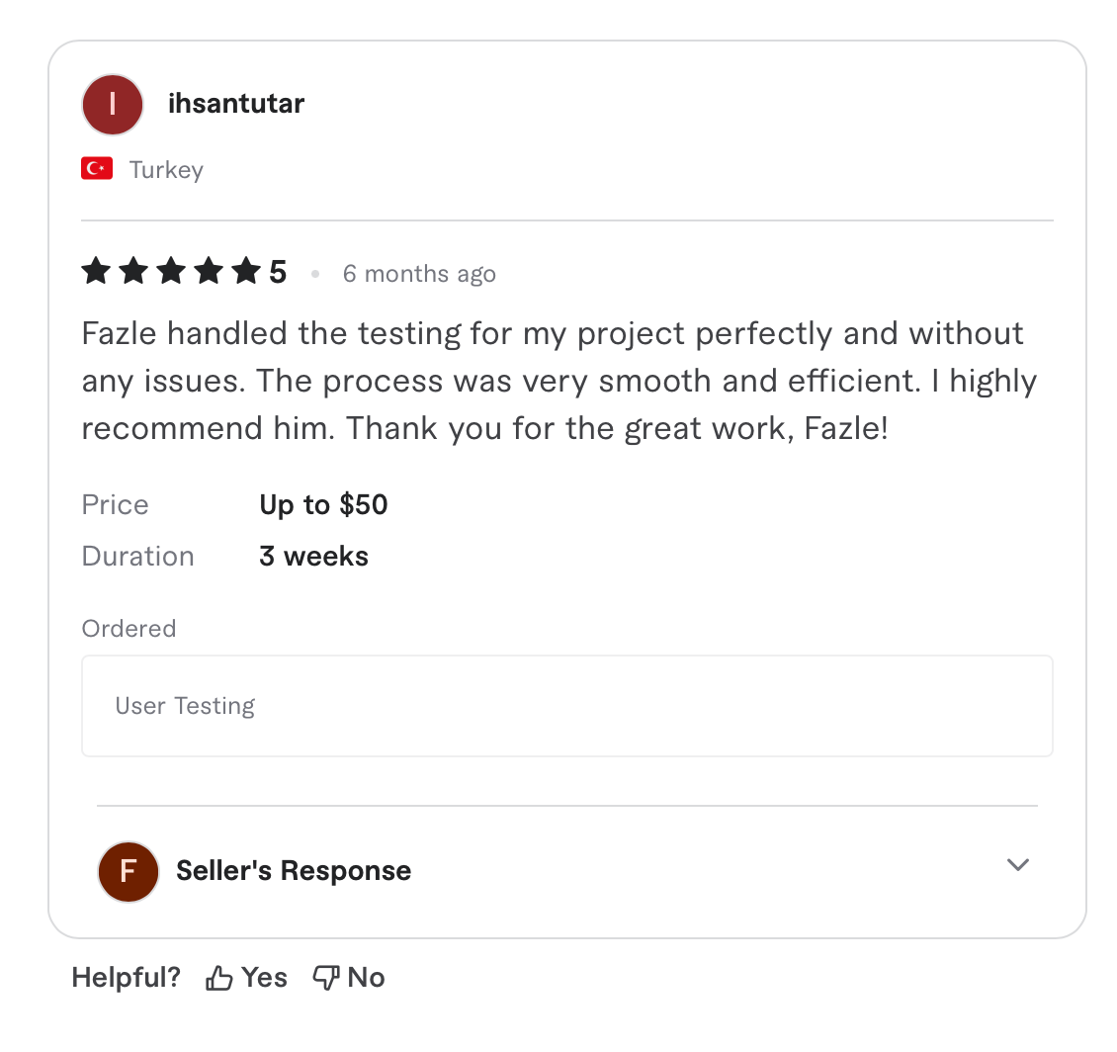This screenshot has height=1052, width=1117.
Task: Select the middle rating star
Action: click(170, 270)
